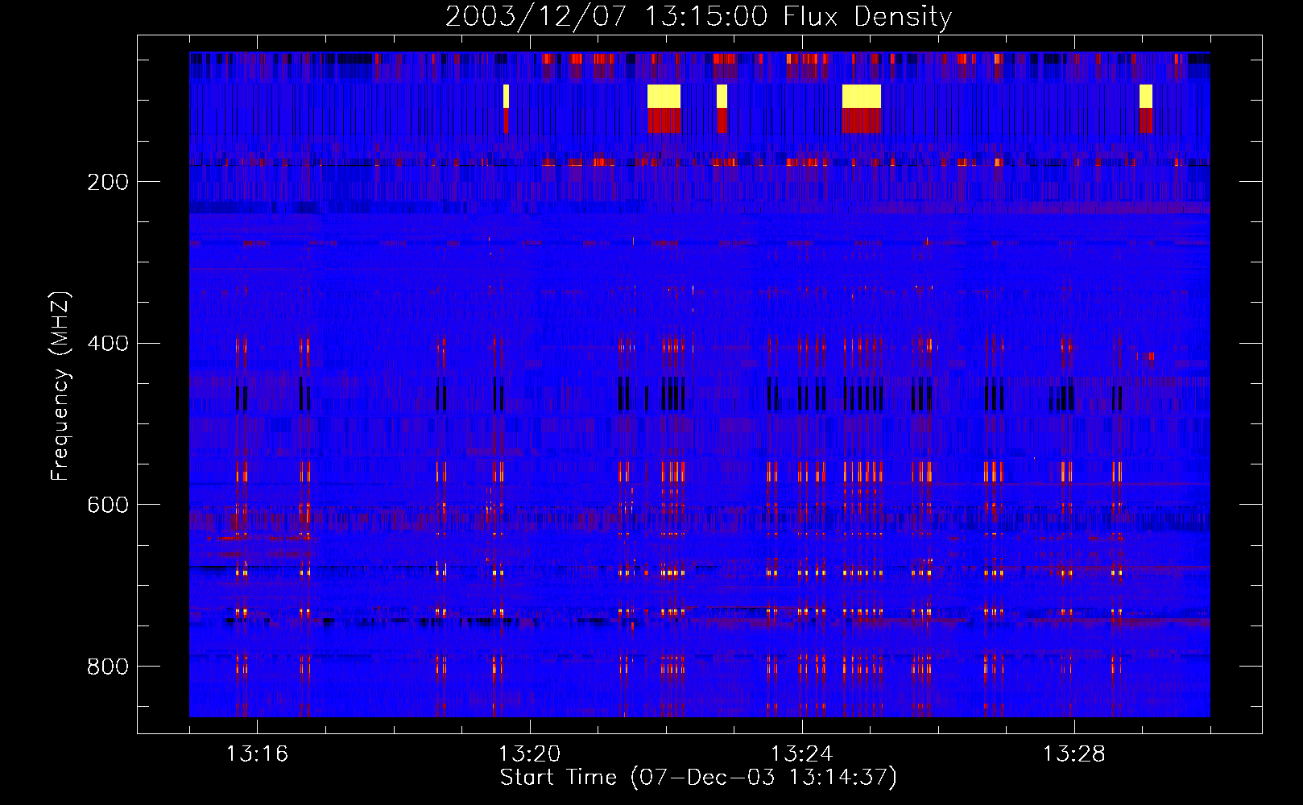Click the 'Start Time (07-Dec-03 13:14:37)' label
The height and width of the screenshot is (805, 1303).
point(698,778)
